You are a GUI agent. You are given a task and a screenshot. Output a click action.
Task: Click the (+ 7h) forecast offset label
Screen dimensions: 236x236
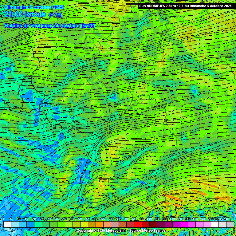tap(55, 15)
